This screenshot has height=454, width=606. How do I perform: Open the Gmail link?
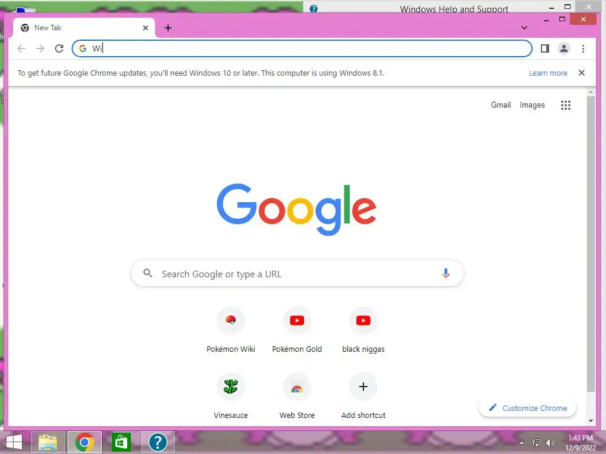(501, 105)
